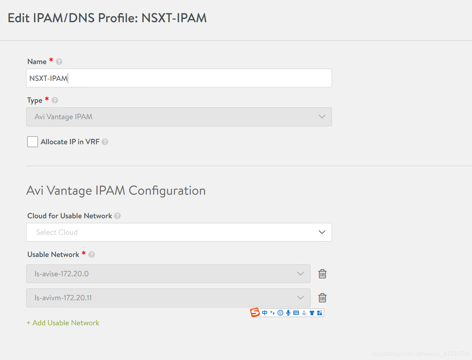472x360 pixels.
Task: Enable the Allocate IP in VRF checkbox
Action: [33, 142]
